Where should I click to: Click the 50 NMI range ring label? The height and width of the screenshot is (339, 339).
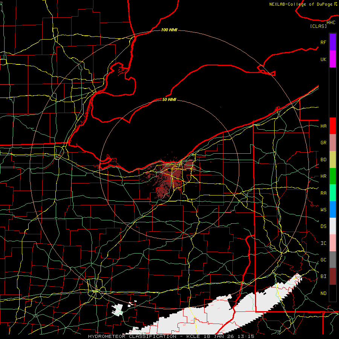pos(169,99)
